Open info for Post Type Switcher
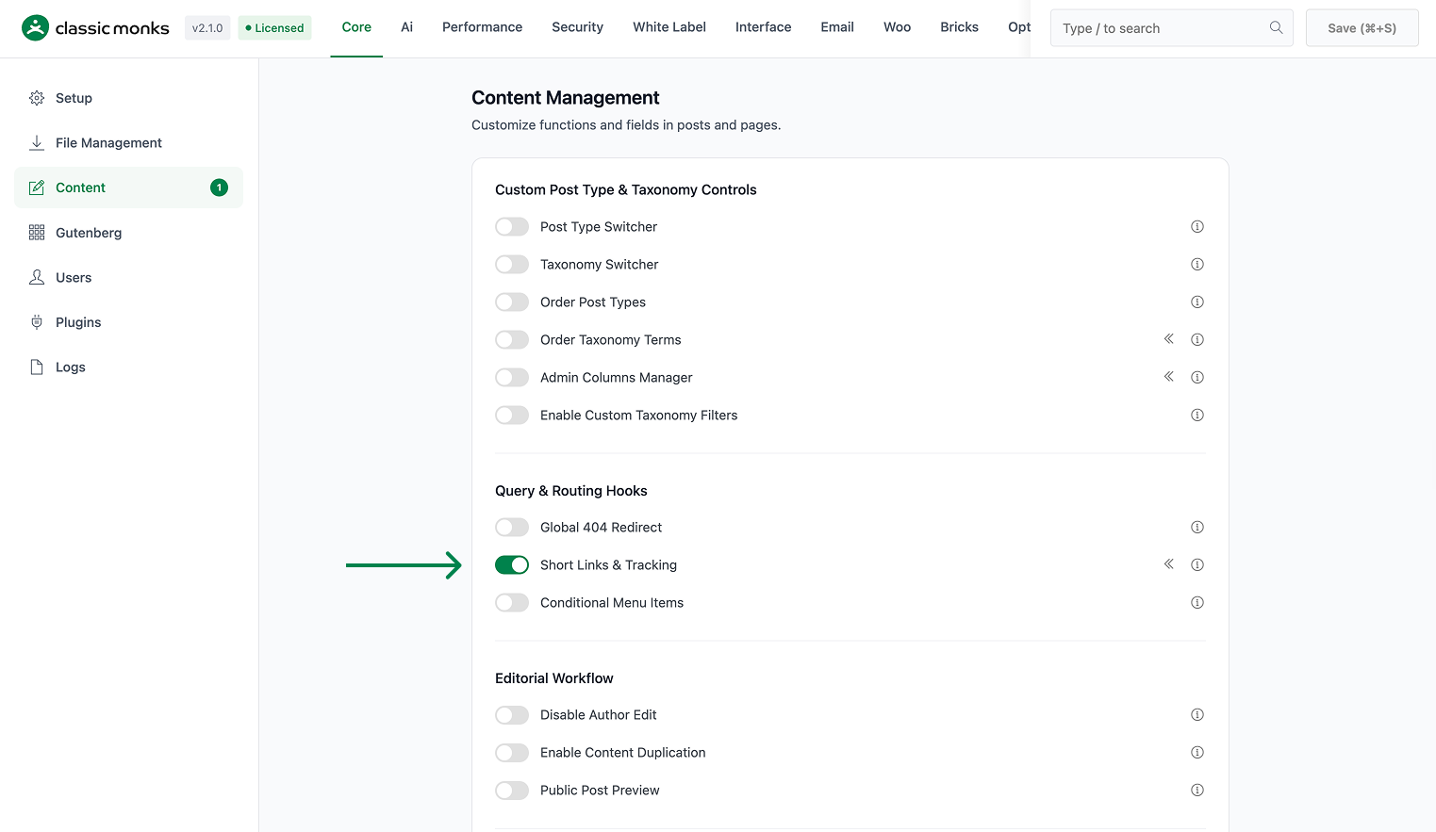This screenshot has height=832, width=1436. coord(1197,226)
